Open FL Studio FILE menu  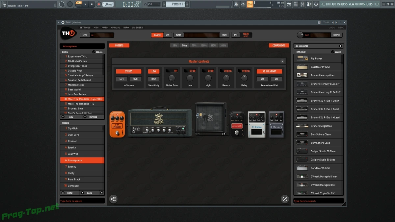[x=323, y=4]
